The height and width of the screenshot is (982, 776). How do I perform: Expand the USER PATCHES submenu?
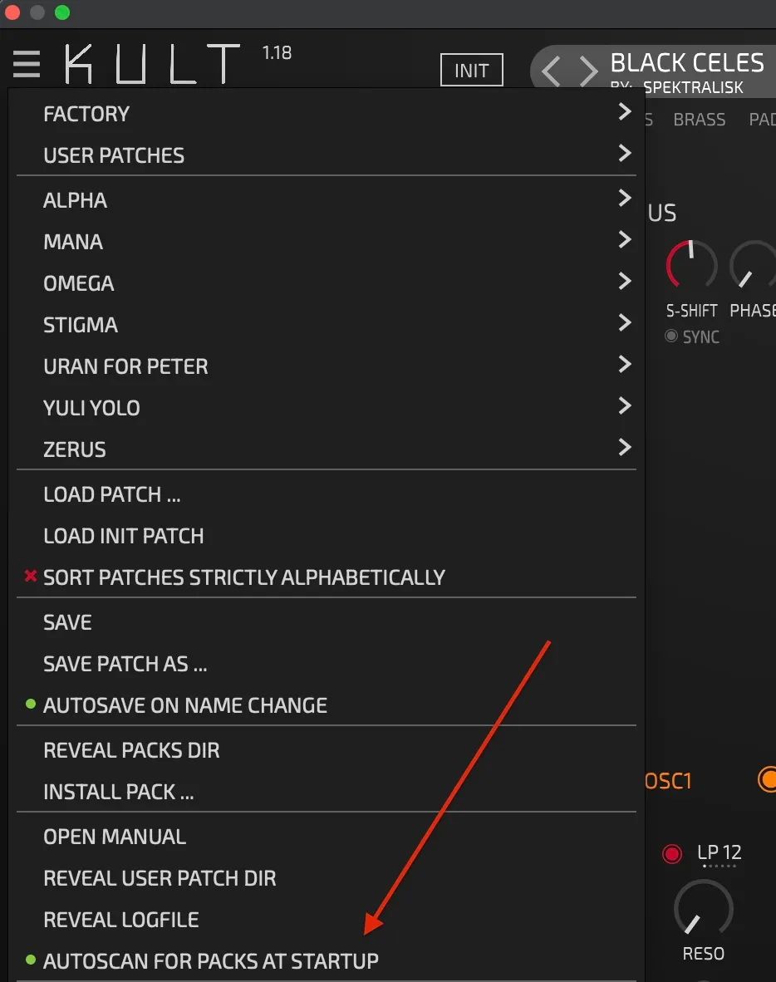114,155
